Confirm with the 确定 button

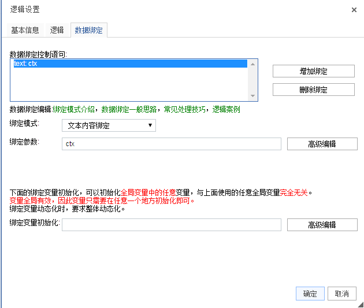point(310,294)
